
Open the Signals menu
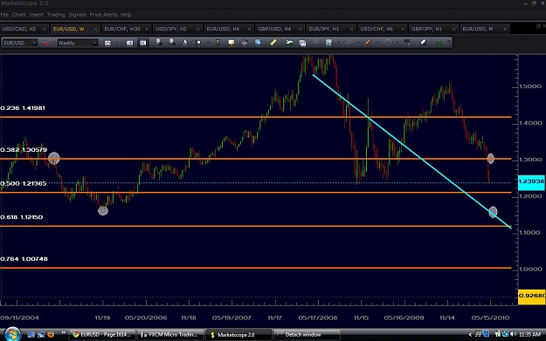point(77,15)
